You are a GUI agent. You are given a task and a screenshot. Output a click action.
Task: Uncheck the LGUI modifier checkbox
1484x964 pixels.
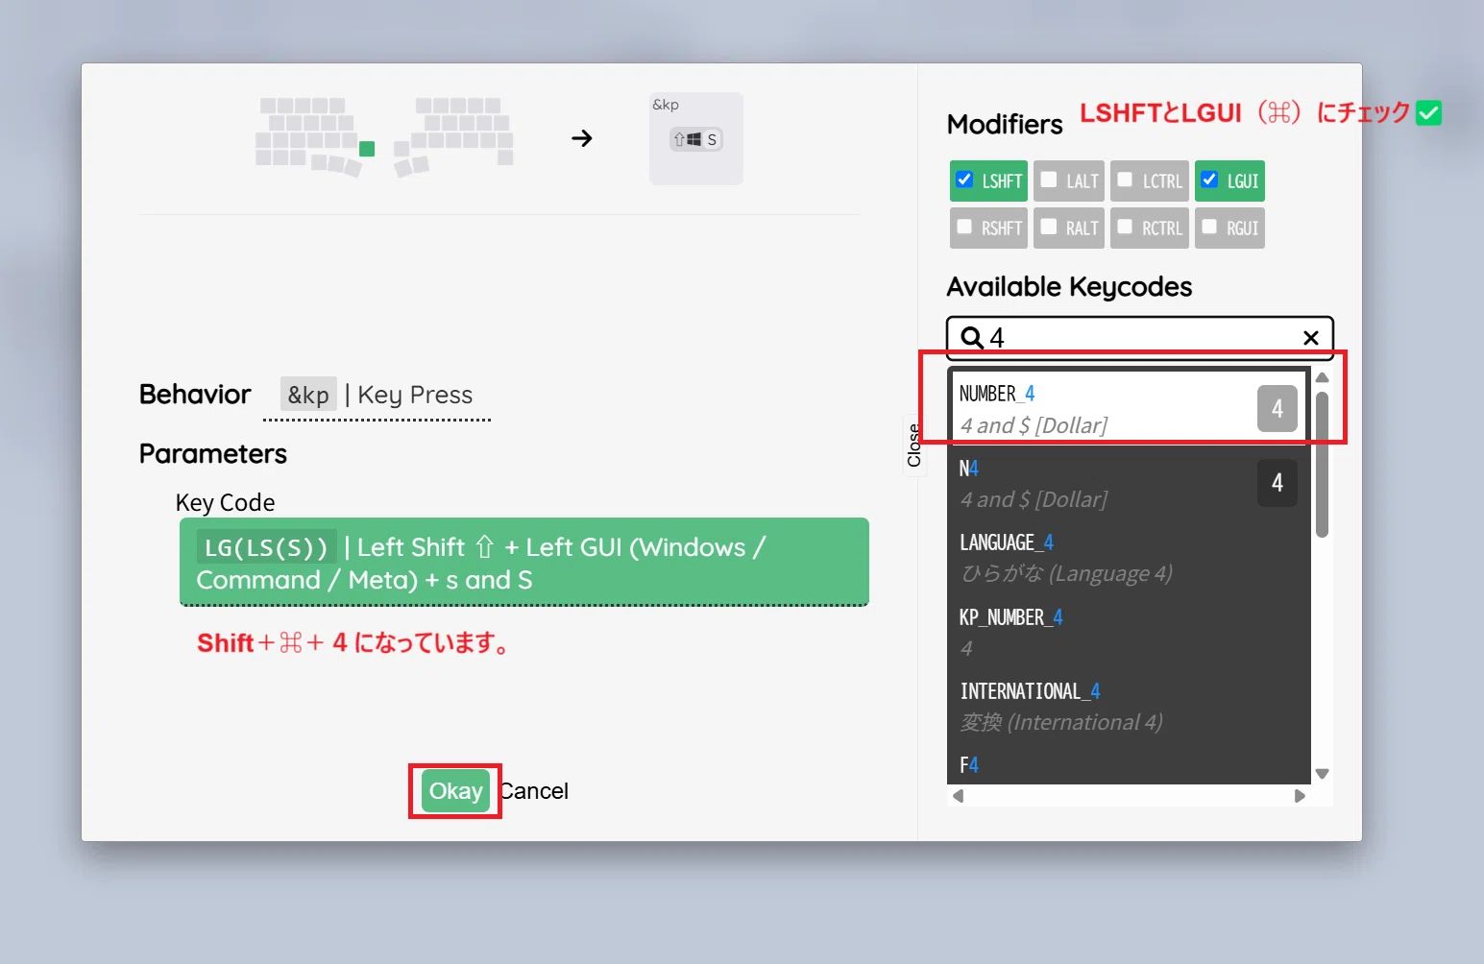click(x=1209, y=180)
